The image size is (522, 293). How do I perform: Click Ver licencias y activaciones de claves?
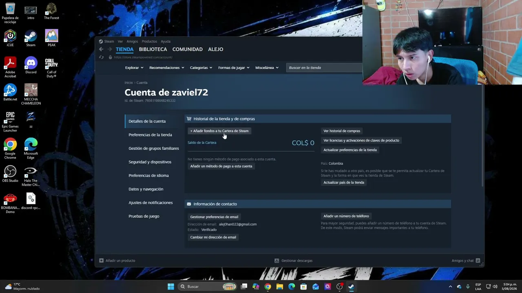pyautogui.click(x=361, y=140)
